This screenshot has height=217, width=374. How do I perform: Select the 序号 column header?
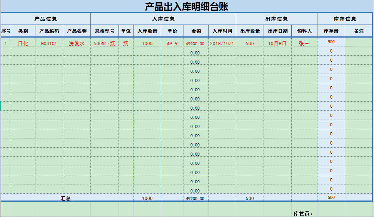coord(6,31)
